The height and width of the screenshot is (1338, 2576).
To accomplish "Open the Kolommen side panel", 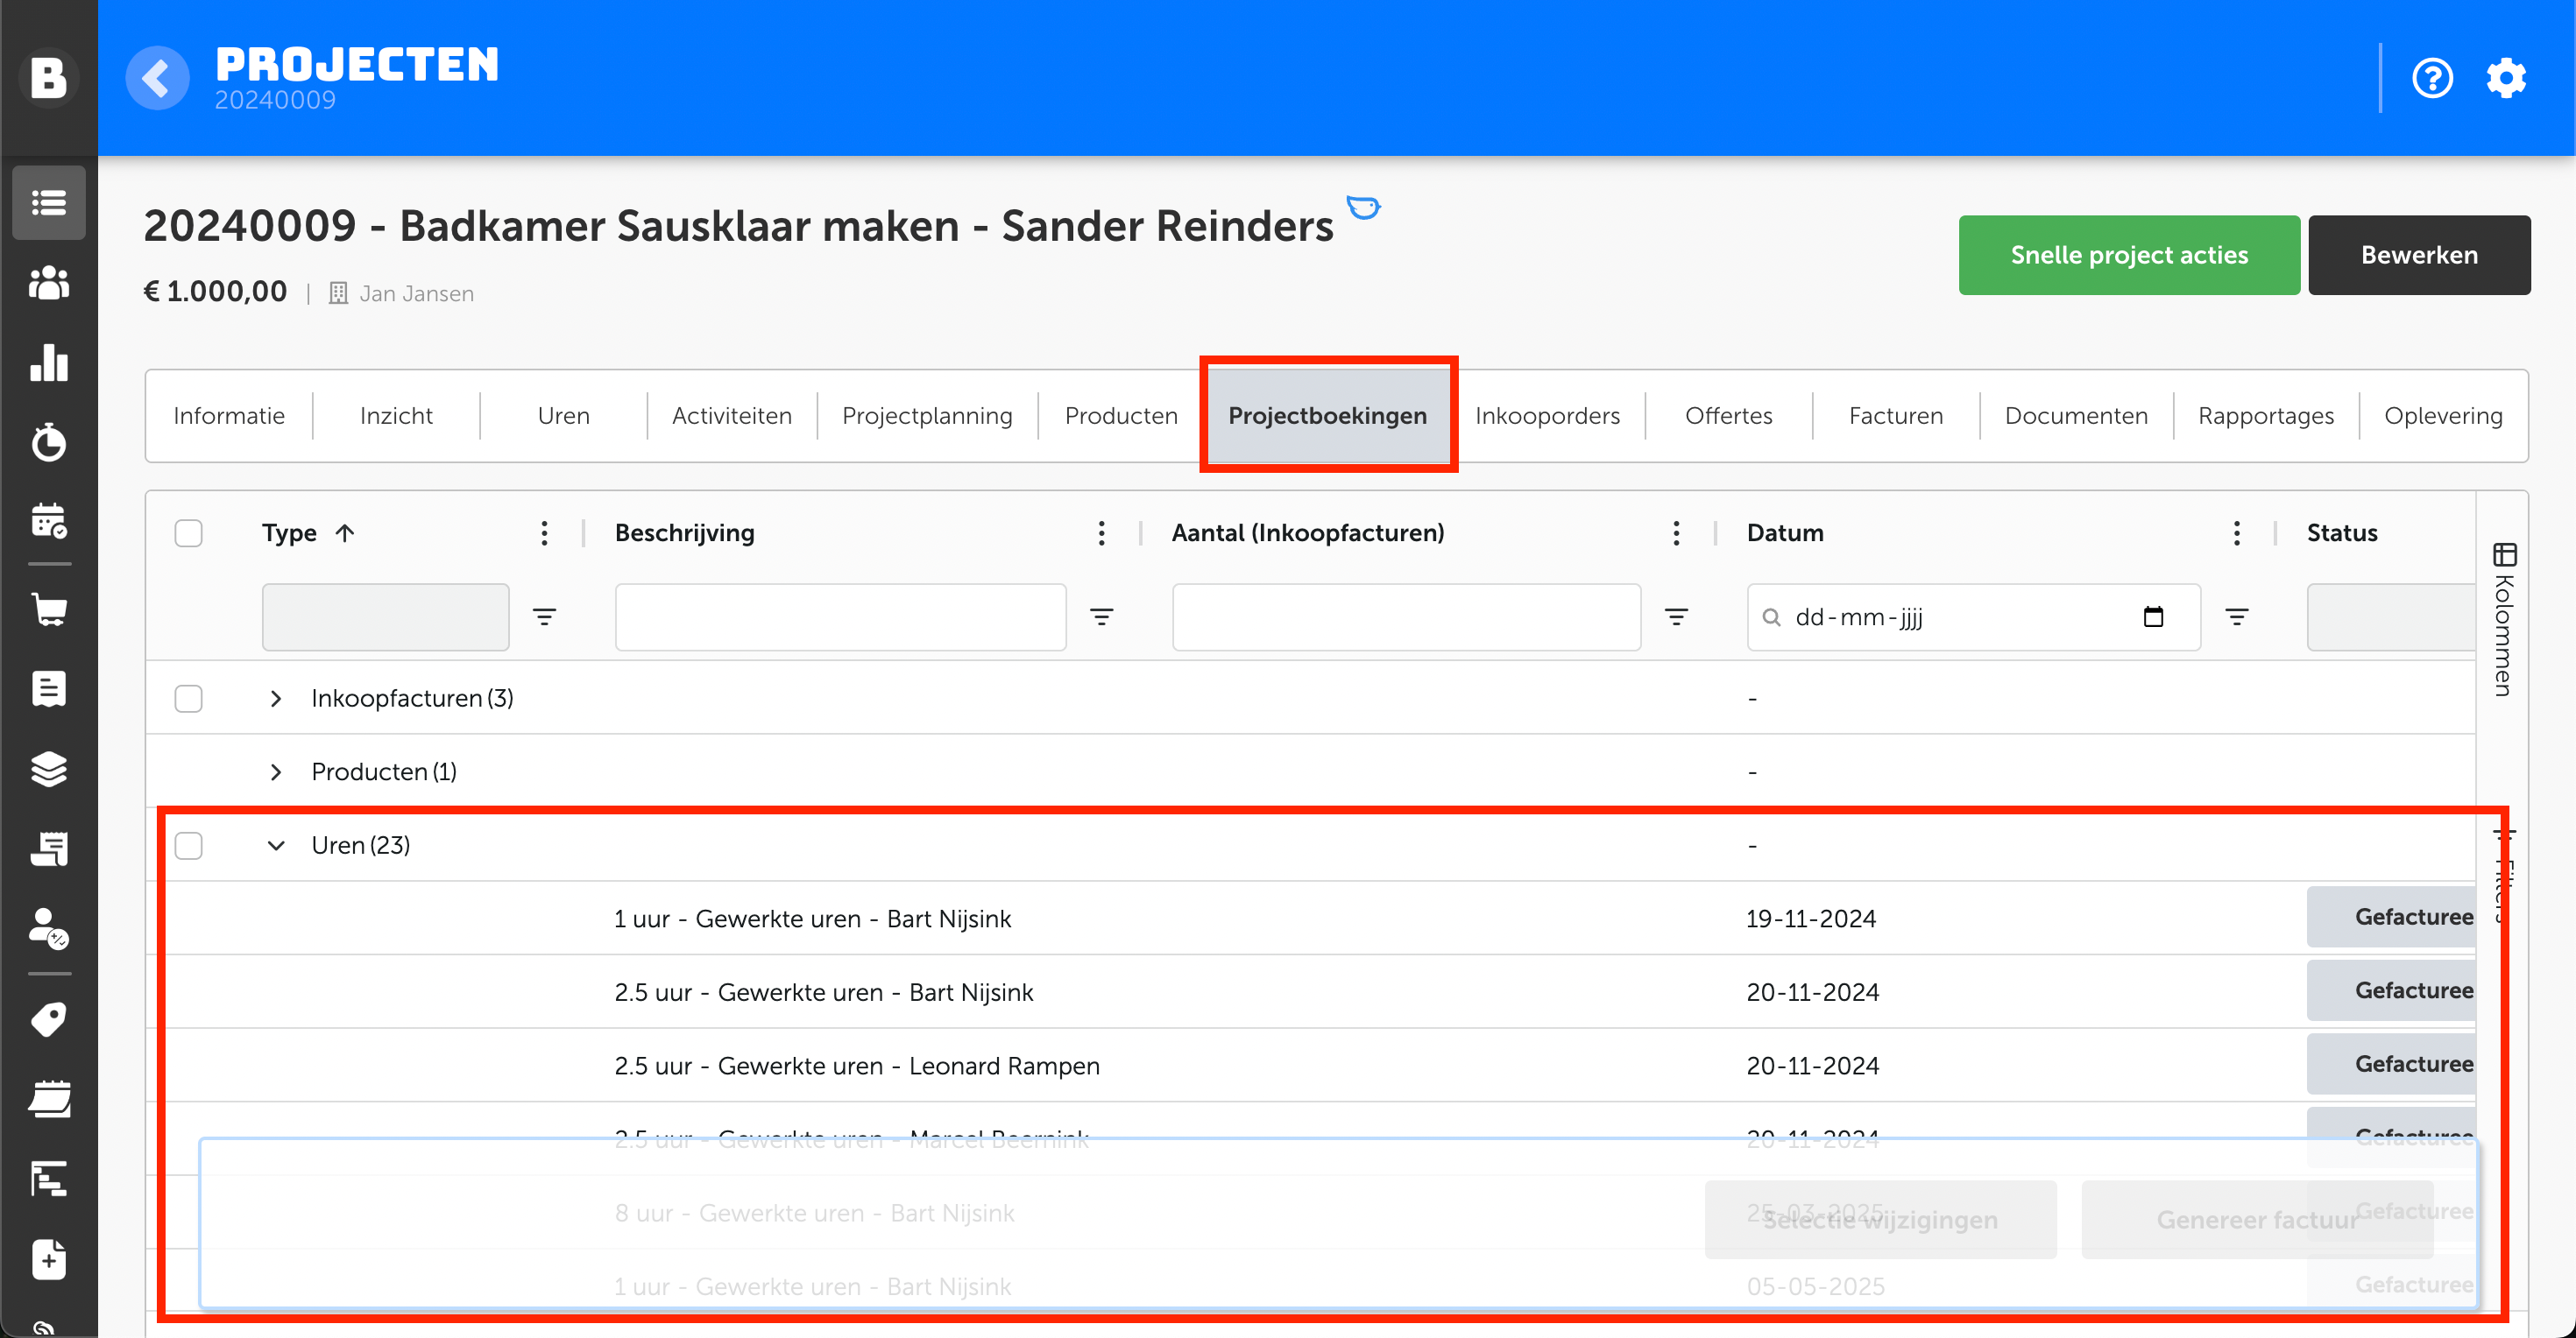I will (x=2504, y=620).
